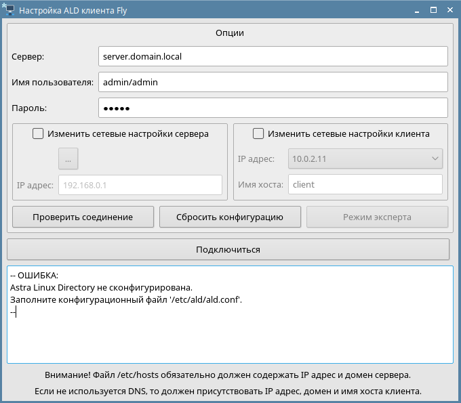Click the ОШИБКА line in the log
The image size is (461, 403).
click(34, 276)
